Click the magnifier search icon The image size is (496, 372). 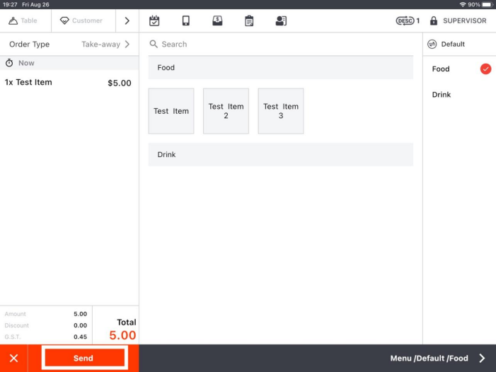[x=154, y=44]
